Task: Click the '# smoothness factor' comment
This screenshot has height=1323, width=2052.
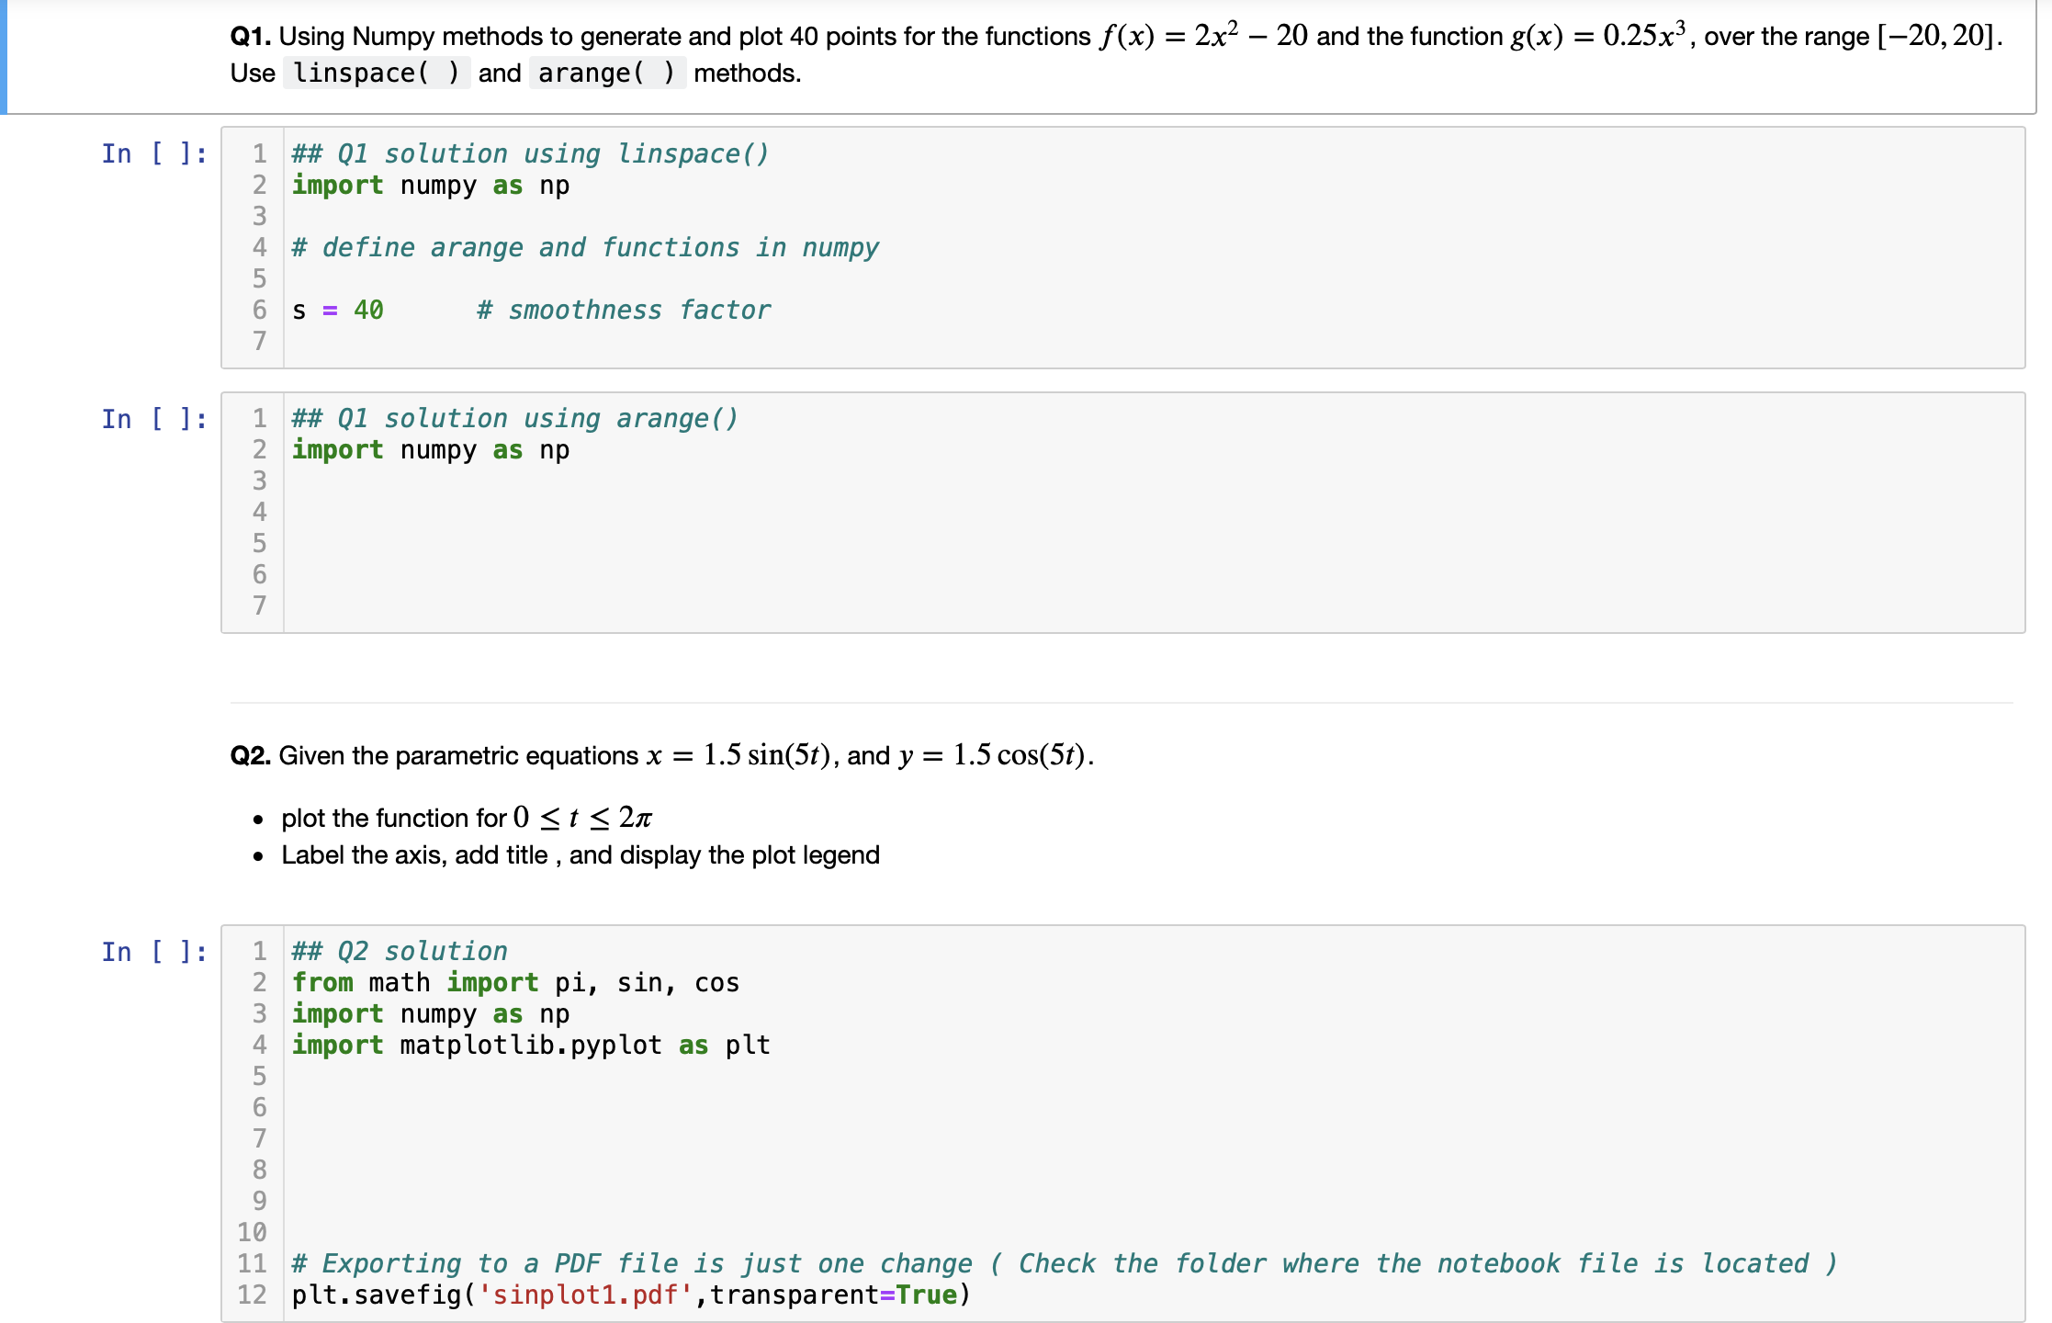Action: tap(623, 310)
